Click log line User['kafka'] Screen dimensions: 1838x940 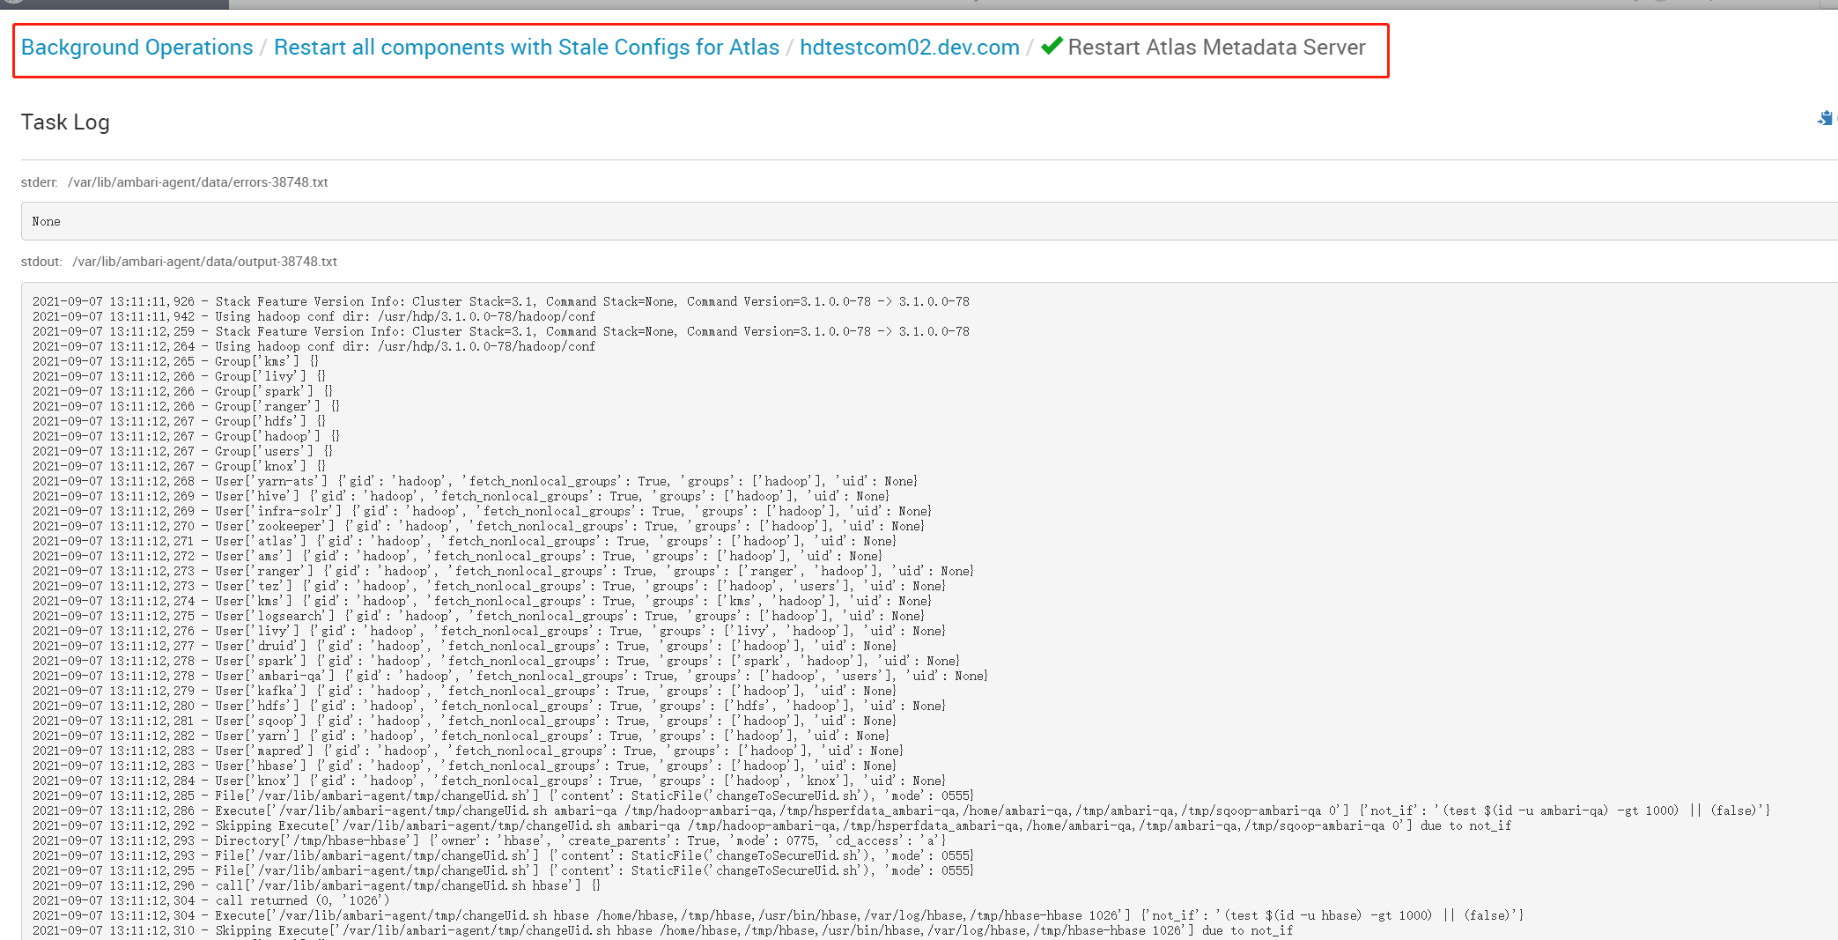pos(464,691)
